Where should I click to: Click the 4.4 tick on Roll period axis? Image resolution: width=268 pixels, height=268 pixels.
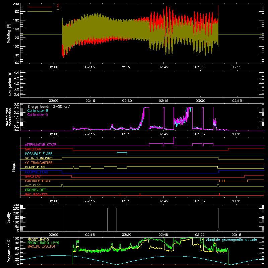click(x=16, y=73)
